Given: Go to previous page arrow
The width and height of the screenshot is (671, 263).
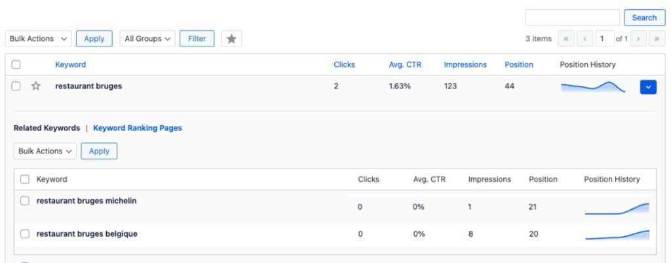Looking at the screenshot, I should click(585, 39).
